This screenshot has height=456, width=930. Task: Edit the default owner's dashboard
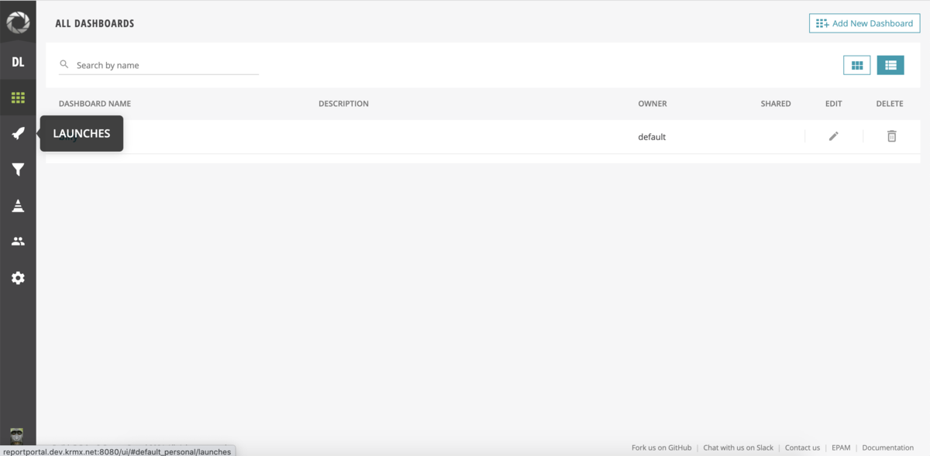point(833,136)
